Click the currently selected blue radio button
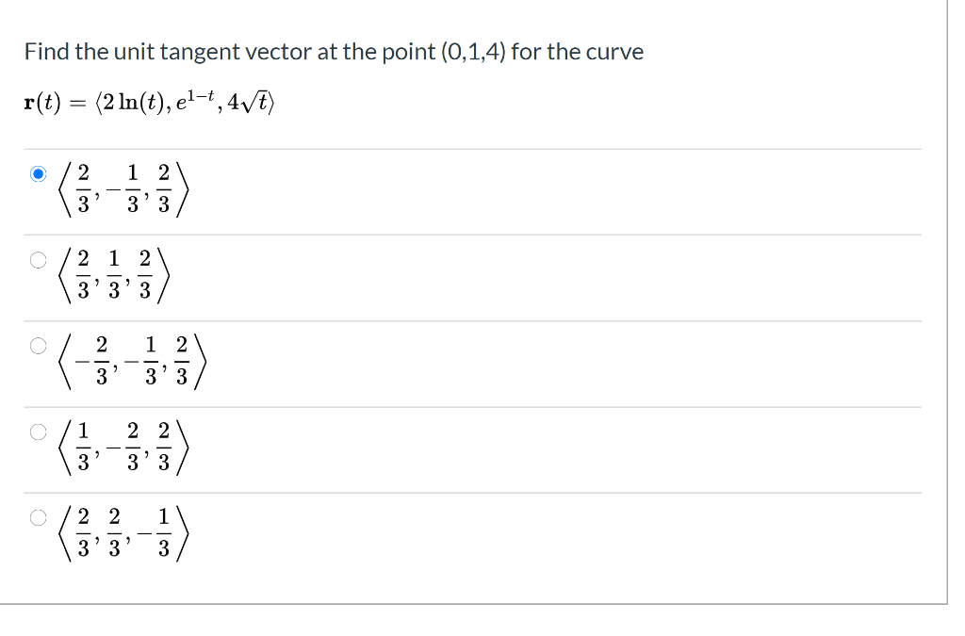965x636 pixels. pos(38,174)
